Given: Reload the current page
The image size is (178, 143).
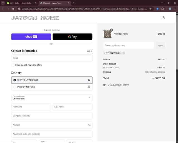Looking at the screenshot, I should (13, 9).
